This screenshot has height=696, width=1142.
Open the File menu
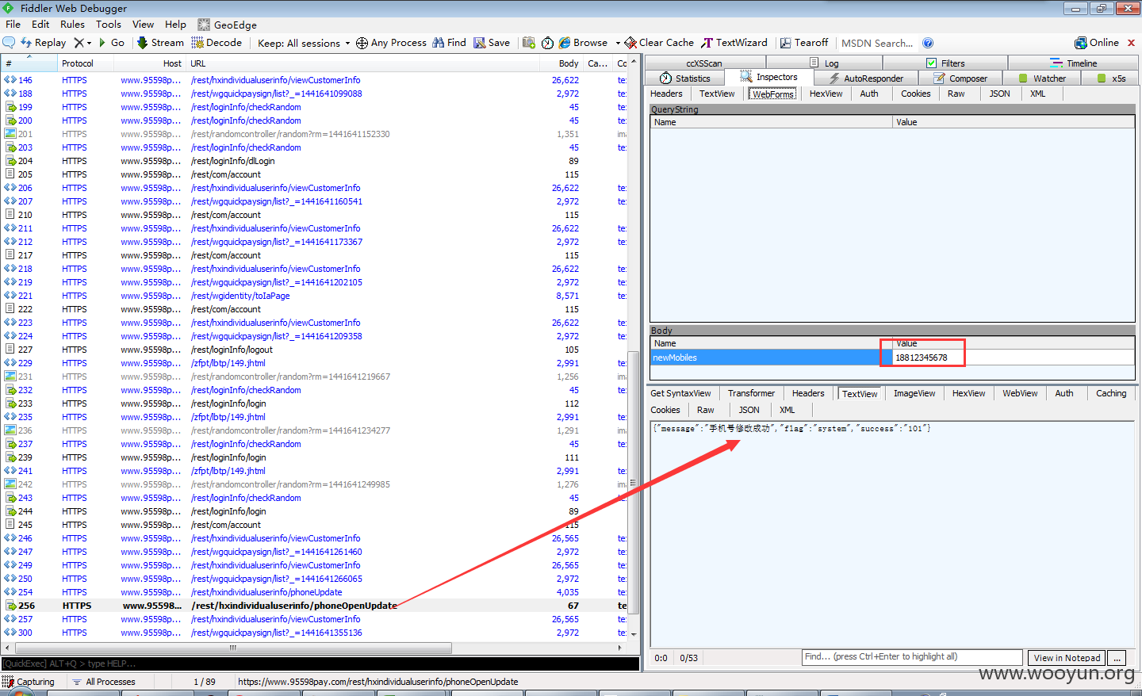(x=13, y=25)
